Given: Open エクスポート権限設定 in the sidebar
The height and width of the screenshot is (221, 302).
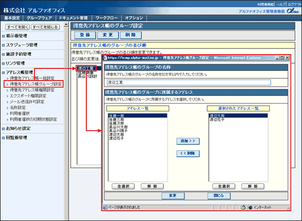Looking at the screenshot, I should coord(28,96).
